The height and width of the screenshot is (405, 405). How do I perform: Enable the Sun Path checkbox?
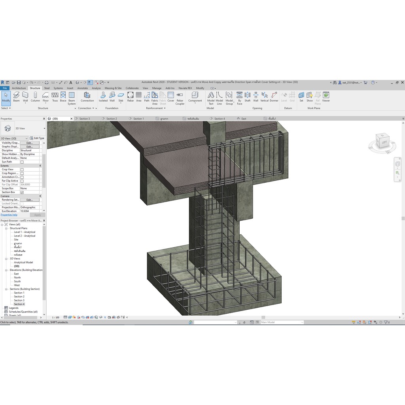(x=22, y=162)
